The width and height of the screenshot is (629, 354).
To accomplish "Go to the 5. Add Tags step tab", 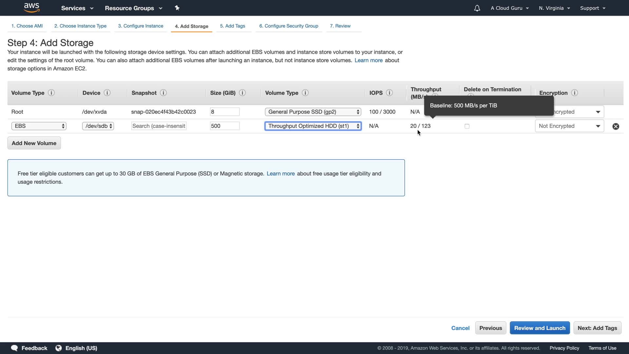I will tap(232, 26).
